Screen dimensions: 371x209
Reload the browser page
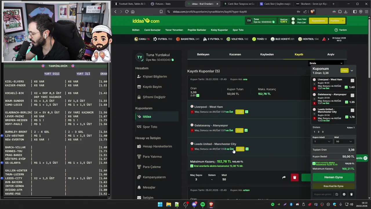pyautogui.click(x=127, y=12)
